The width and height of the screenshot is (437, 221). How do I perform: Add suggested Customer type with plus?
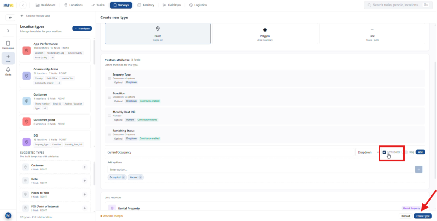pos(85,167)
